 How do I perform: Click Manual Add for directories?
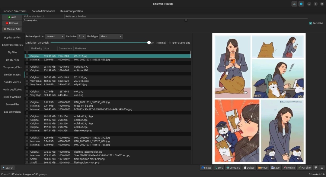12,29
